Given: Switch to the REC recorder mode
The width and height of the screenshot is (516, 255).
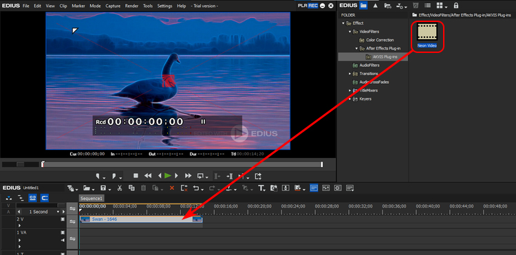Looking at the screenshot, I should [x=312, y=5].
